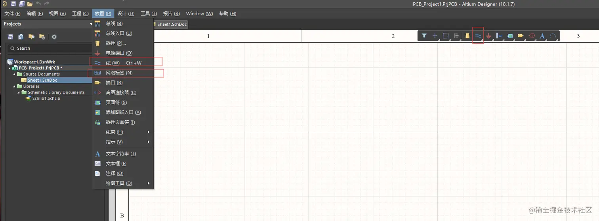Click Projects panel folder settings icon
This screenshot has width=599, height=221.
[x=42, y=37]
